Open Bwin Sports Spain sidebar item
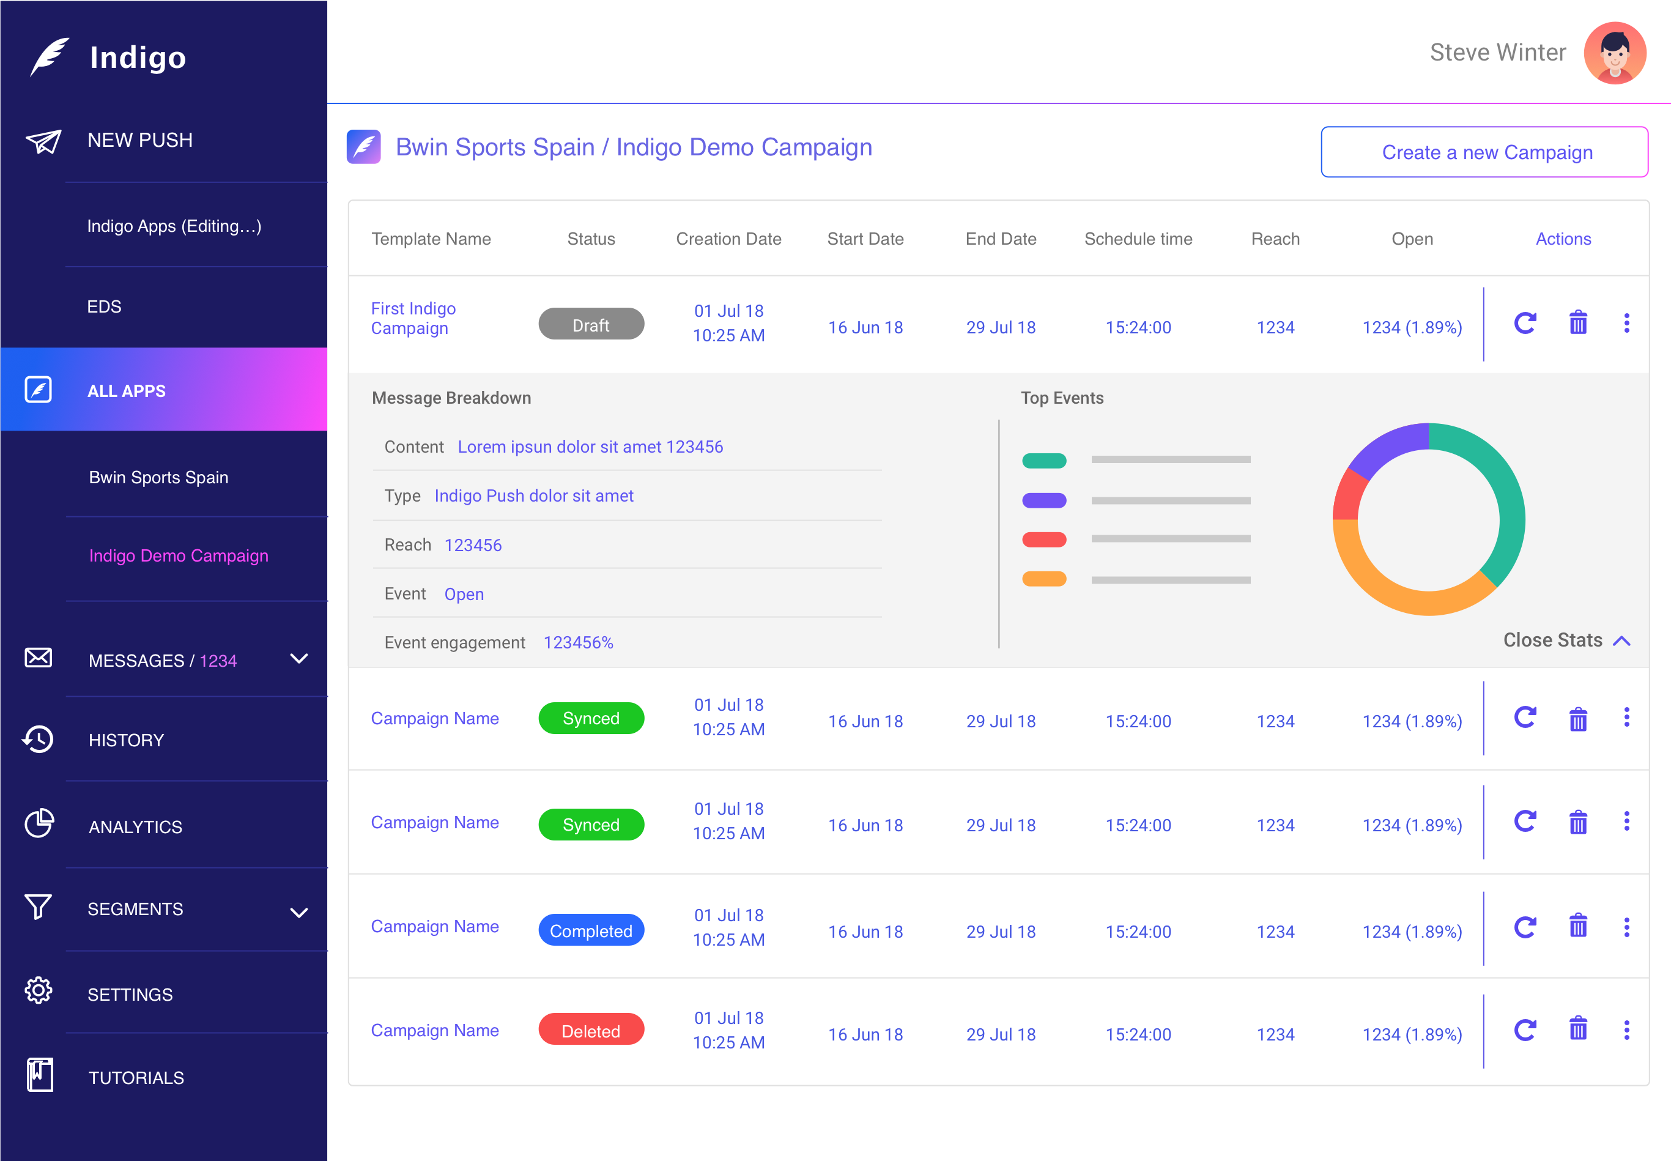1671x1161 pixels. coord(158,478)
